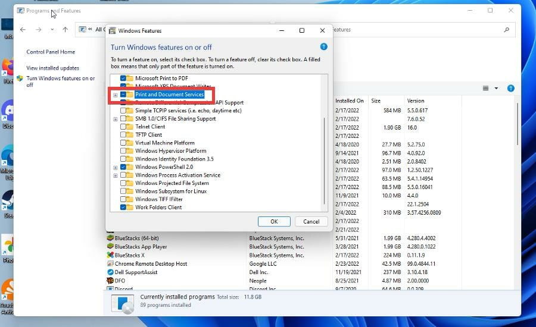Click the shield icon beside Turn Windows features
The width and height of the screenshot is (536, 327).
click(20, 78)
